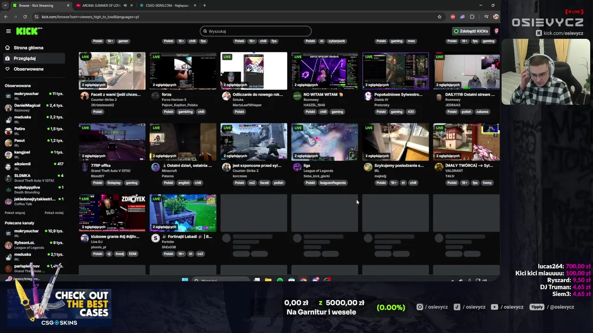The image size is (593, 333).
Task: Open DanielMagical followed channel
Action: pos(34,107)
